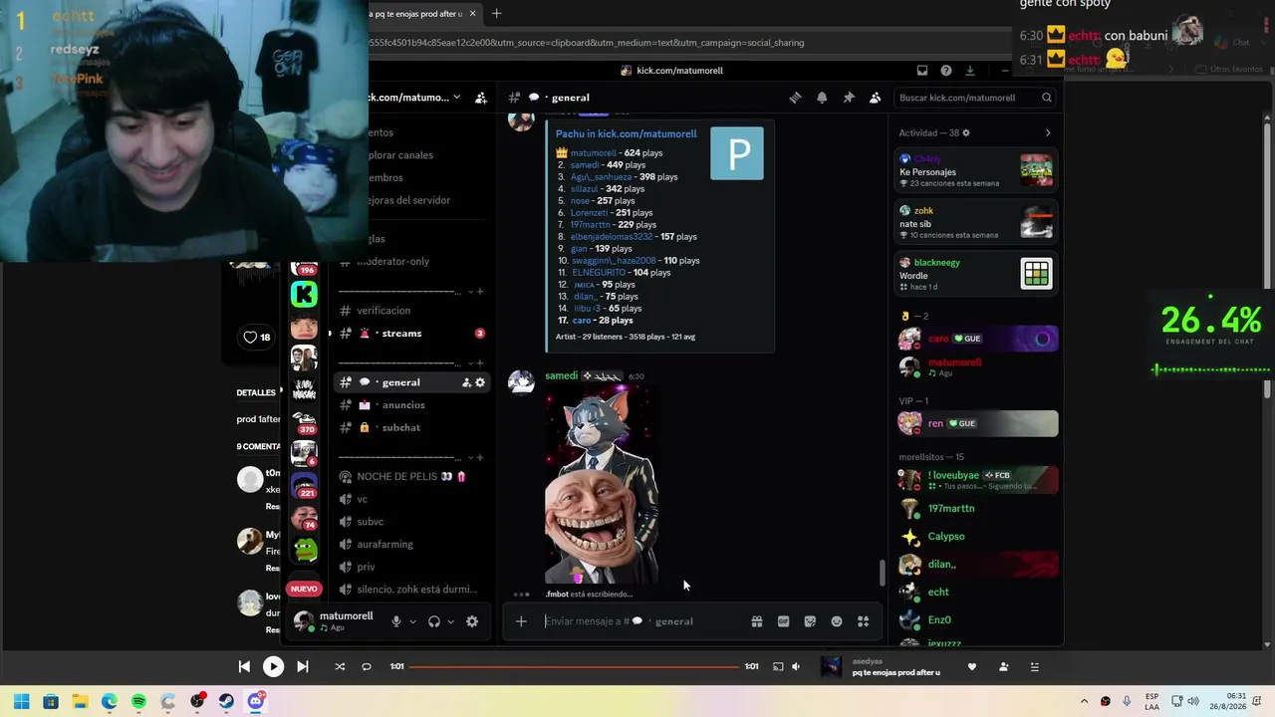The width and height of the screenshot is (1275, 717).
Task: Click the plus attach button in message bar
Action: (x=521, y=621)
